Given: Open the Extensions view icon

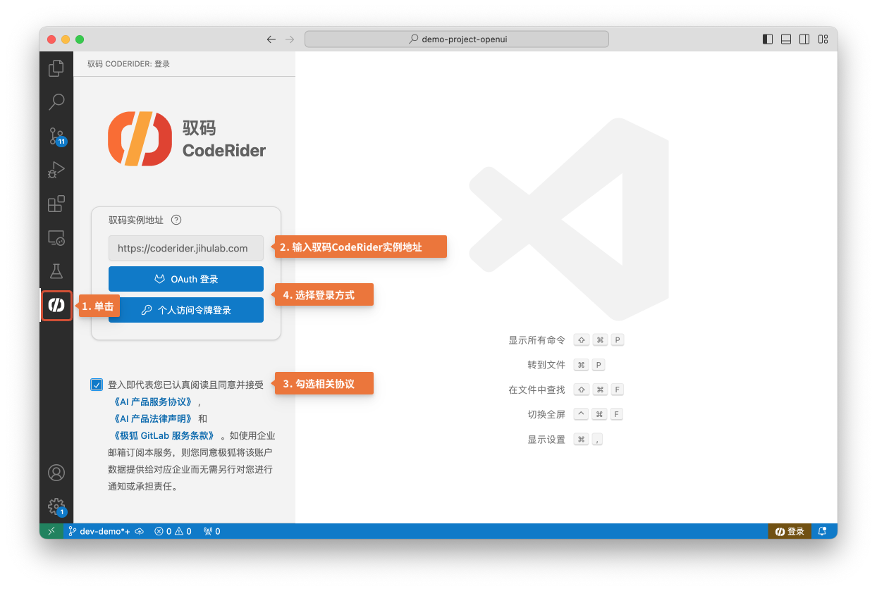Looking at the screenshot, I should 56,204.
